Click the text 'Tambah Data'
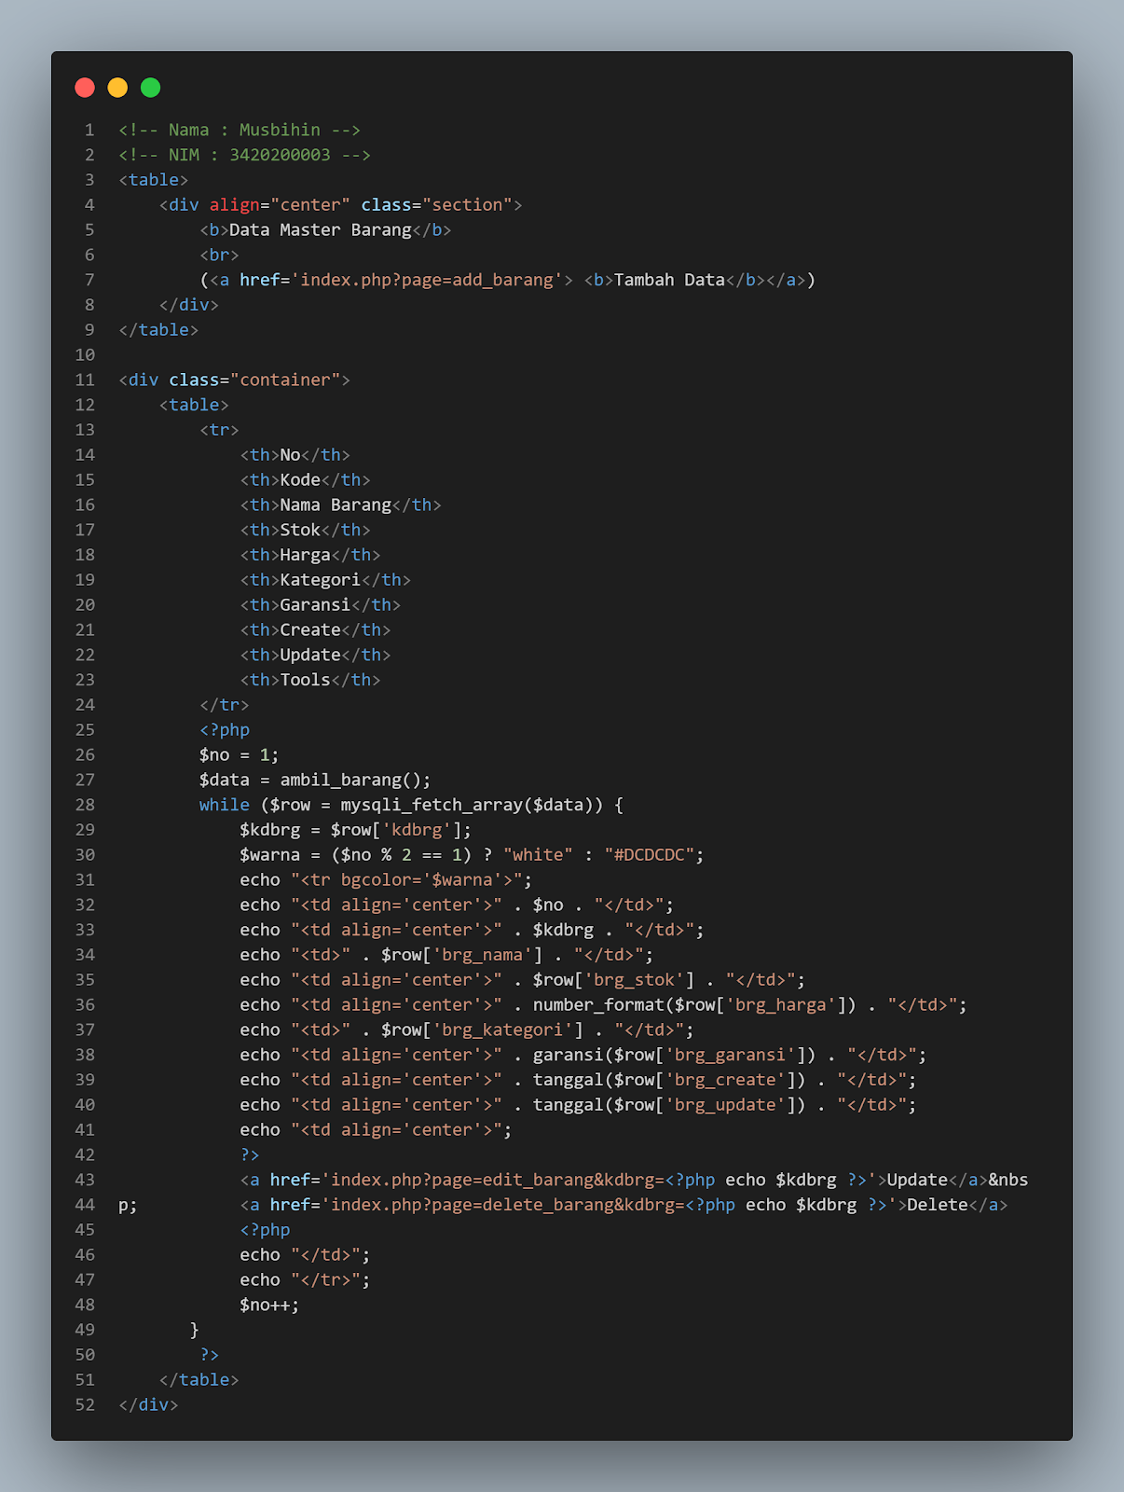 [669, 280]
